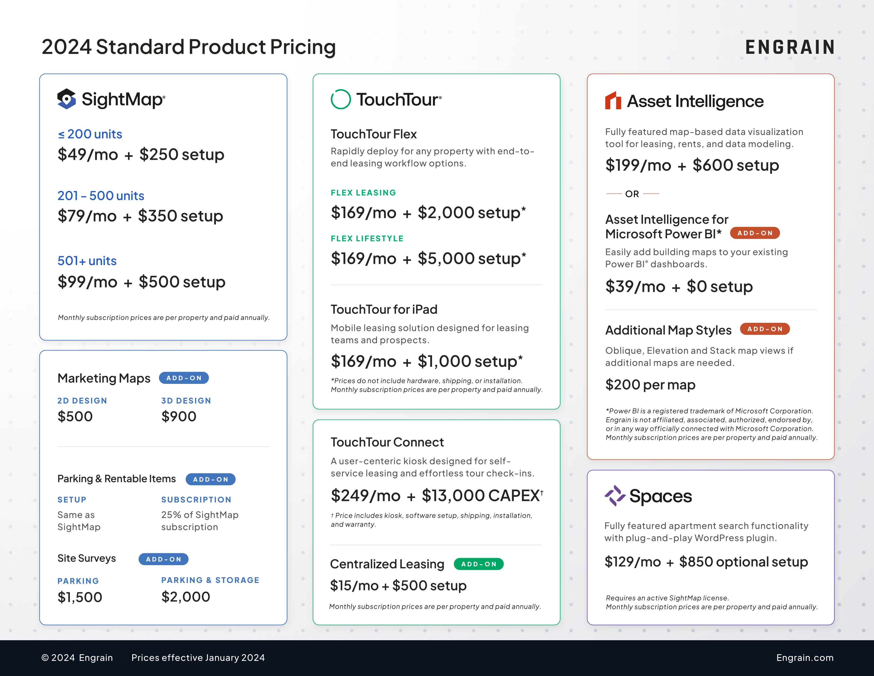Image resolution: width=874 pixels, height=676 pixels.
Task: Click the Parking & Rentable Items ADD-ON badge
Action: 211,479
